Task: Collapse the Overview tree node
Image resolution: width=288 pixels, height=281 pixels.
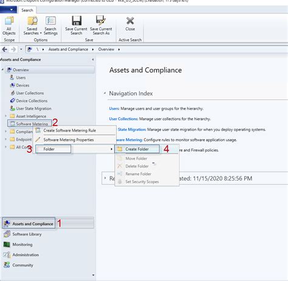Action: pyautogui.click(x=2, y=70)
